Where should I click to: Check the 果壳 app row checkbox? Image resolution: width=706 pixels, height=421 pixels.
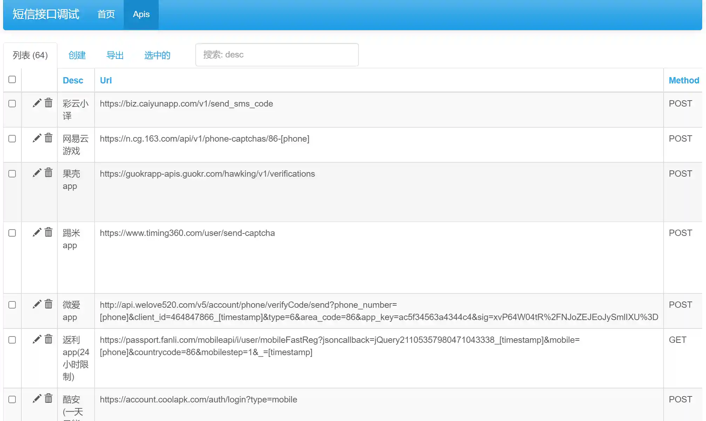(x=12, y=174)
